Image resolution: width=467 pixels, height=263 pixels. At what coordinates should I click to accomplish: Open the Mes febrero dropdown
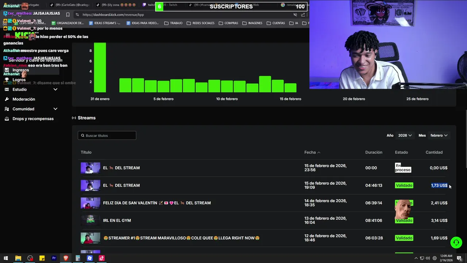[x=439, y=136]
